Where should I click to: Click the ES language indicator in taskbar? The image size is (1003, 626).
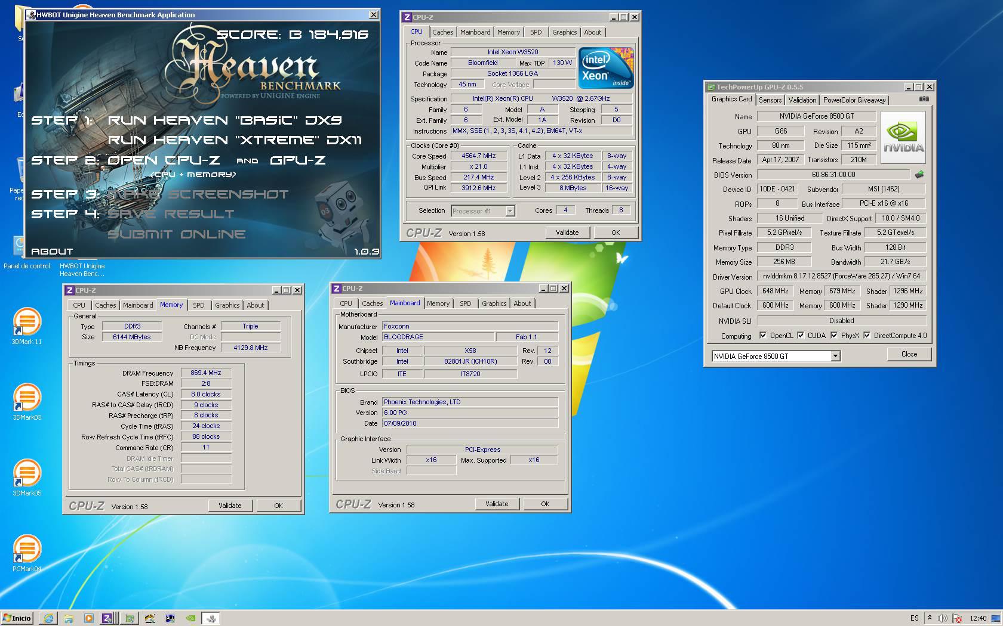(915, 618)
